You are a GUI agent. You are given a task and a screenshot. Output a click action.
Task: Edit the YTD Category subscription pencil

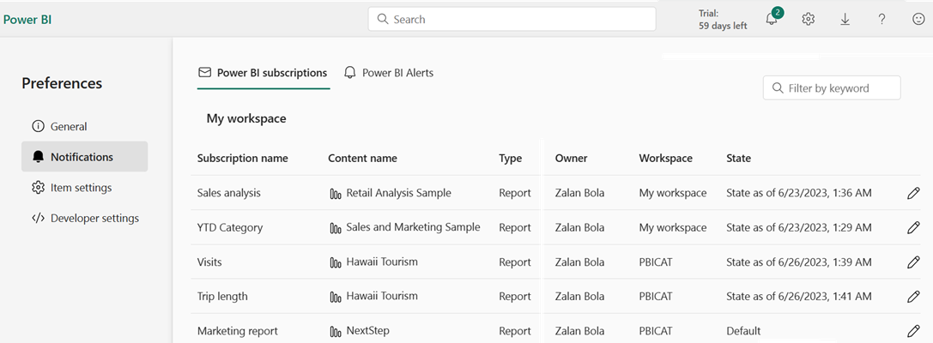913,228
